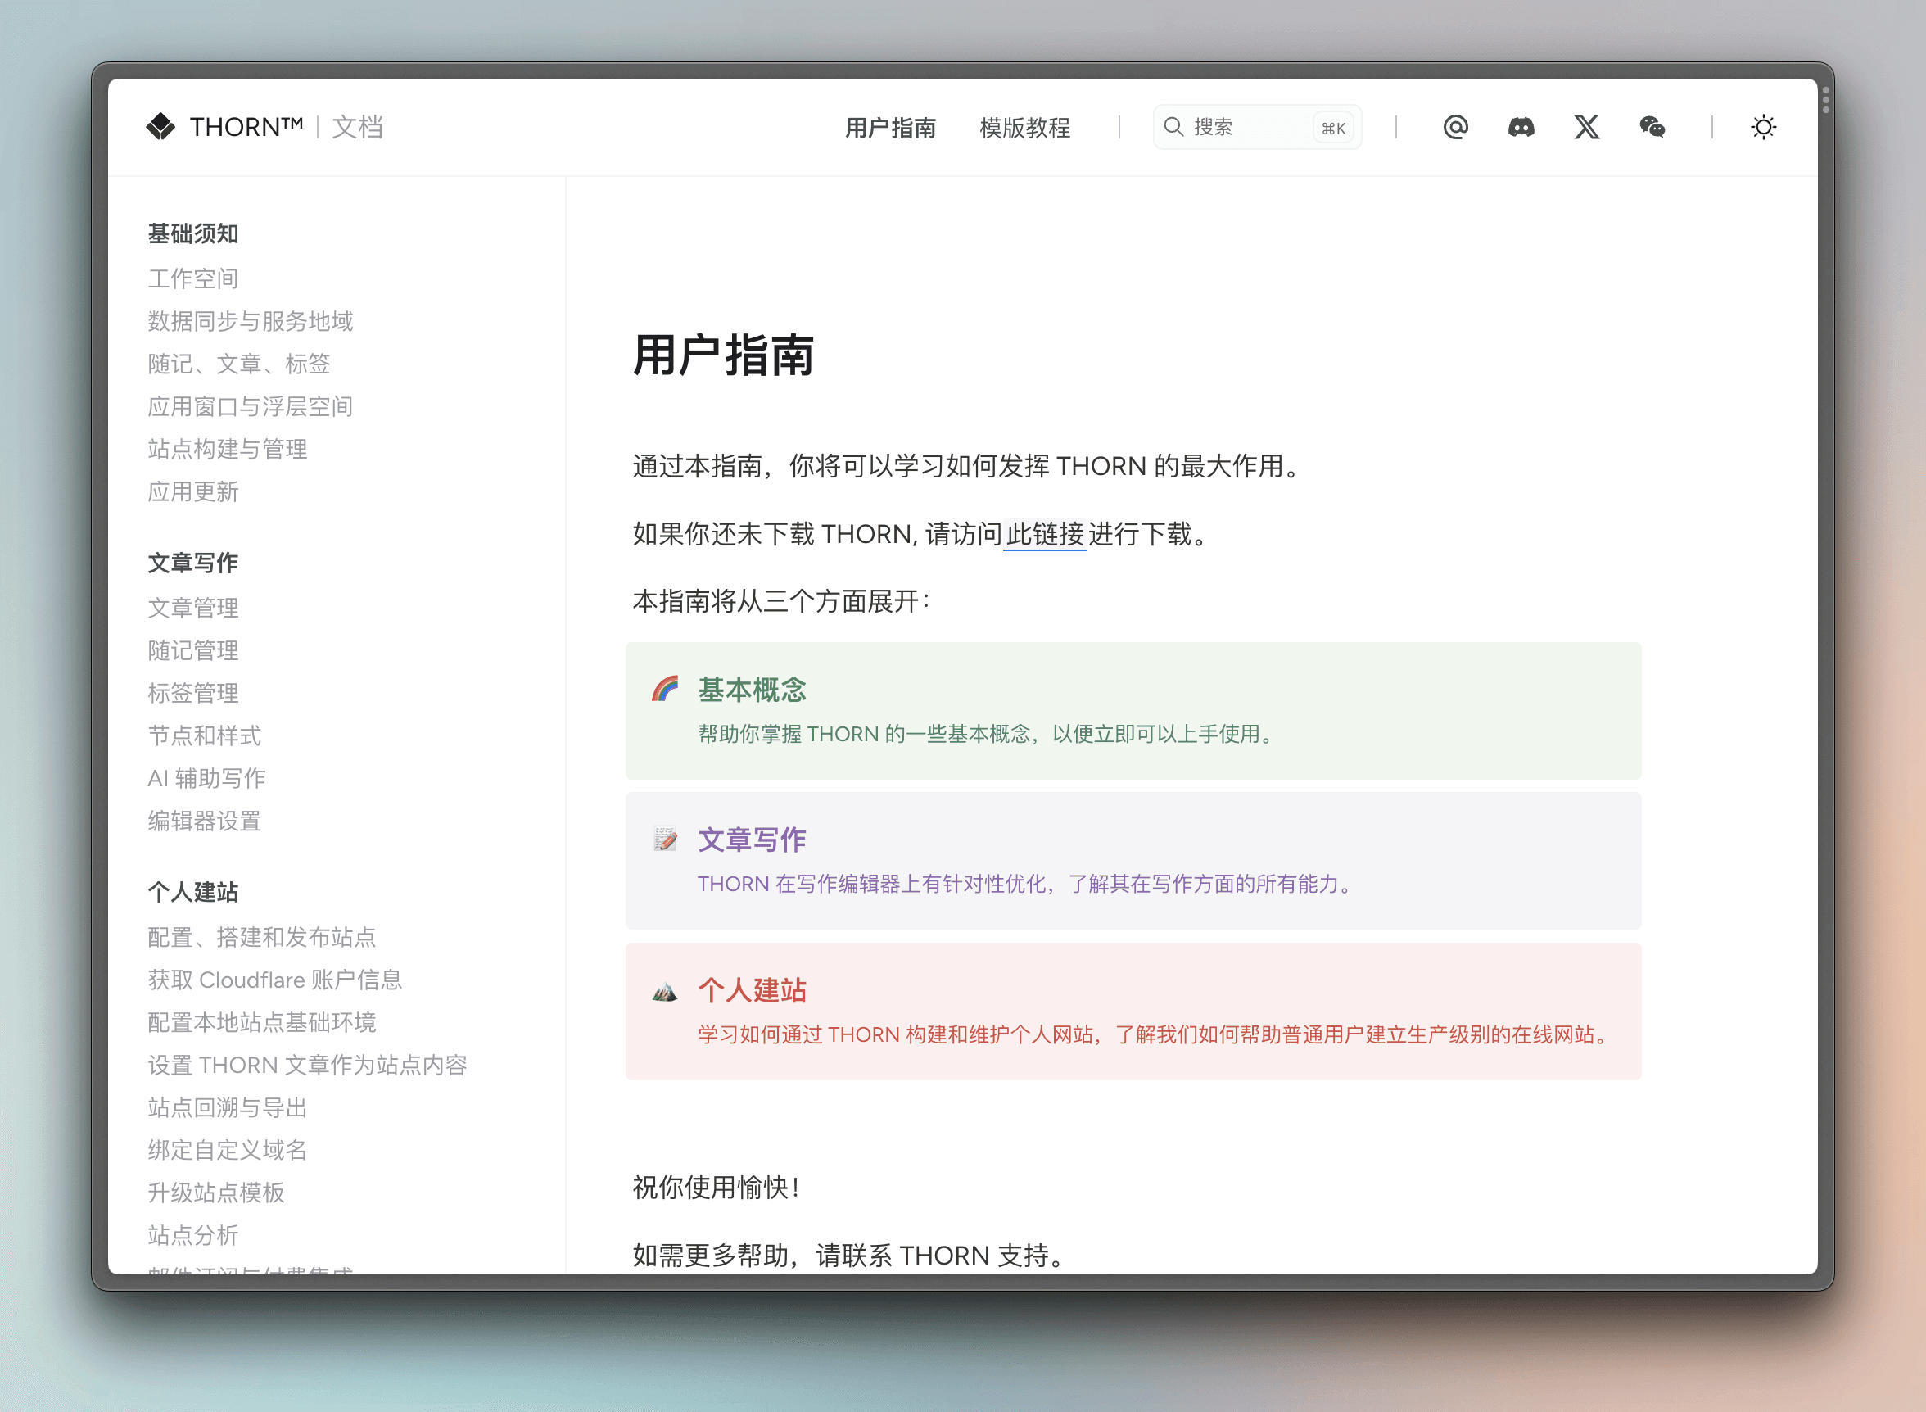Image resolution: width=1926 pixels, height=1412 pixels.
Task: Click the 祝你使用愉快! closing line
Action: (x=716, y=1188)
